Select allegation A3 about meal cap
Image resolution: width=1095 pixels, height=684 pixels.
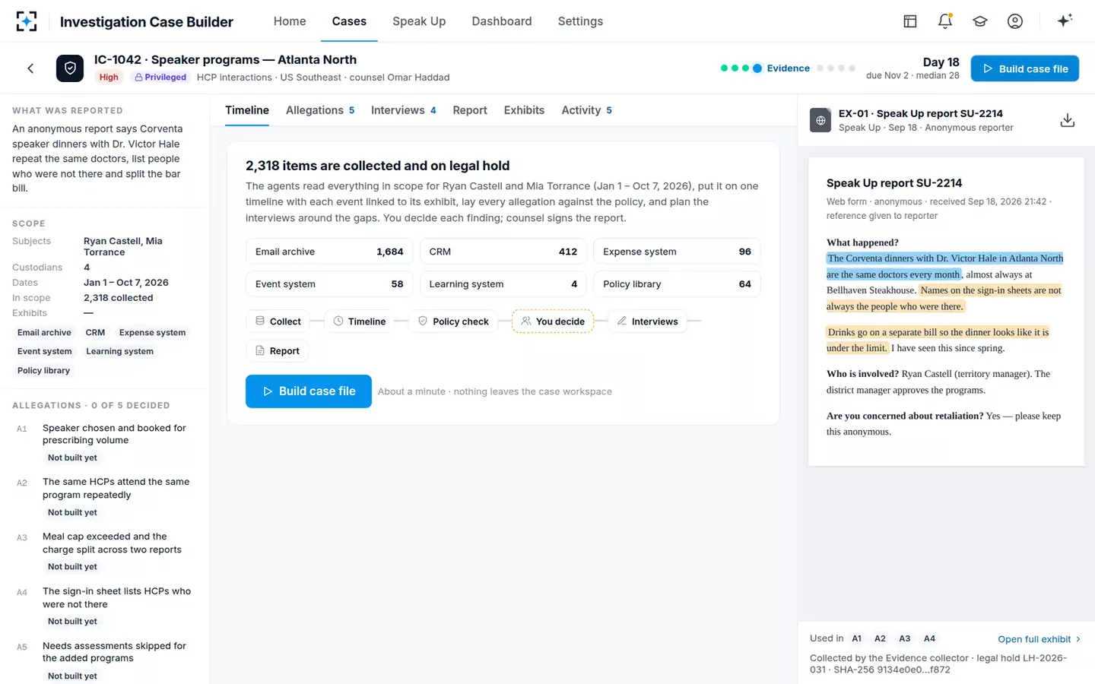click(x=105, y=552)
